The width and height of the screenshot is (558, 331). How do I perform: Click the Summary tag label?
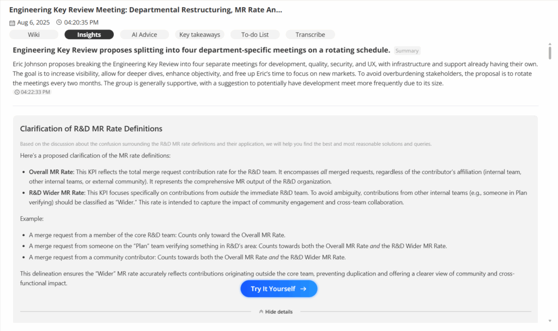tap(407, 51)
